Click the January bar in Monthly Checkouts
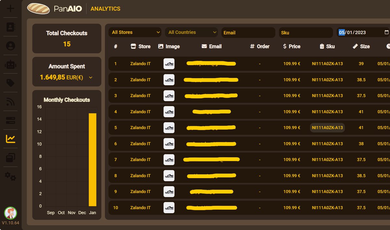Image resolution: width=390 pixels, height=230 pixels. (93, 160)
